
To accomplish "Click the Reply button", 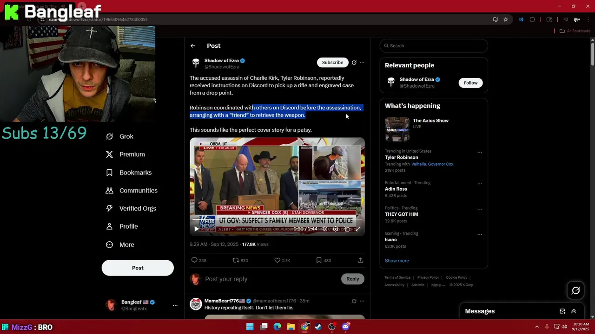I will click(353, 279).
